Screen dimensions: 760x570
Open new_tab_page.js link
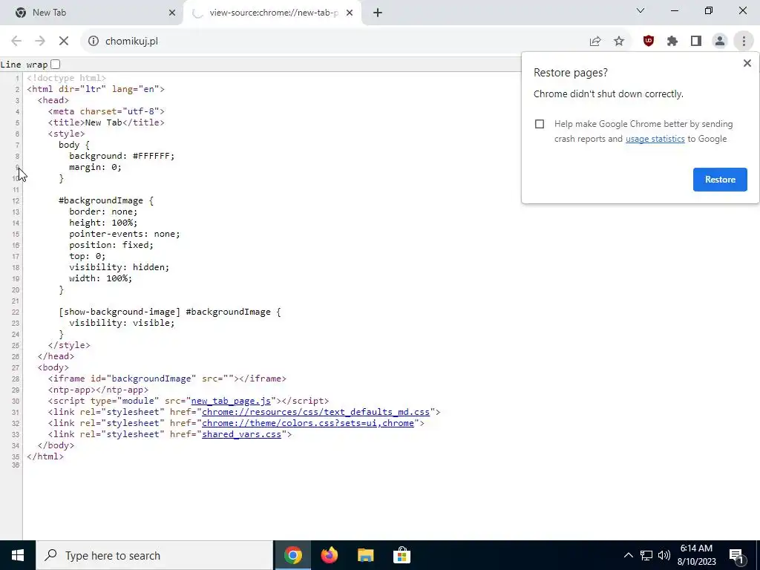point(231,401)
